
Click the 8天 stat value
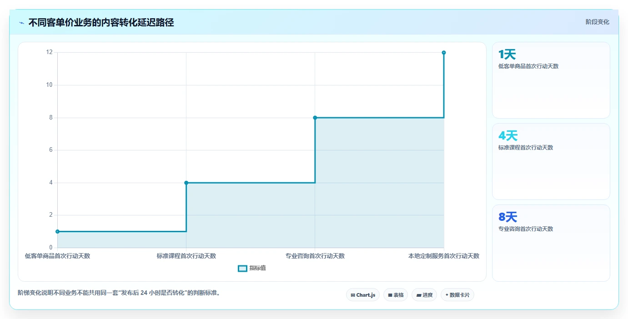[508, 217]
